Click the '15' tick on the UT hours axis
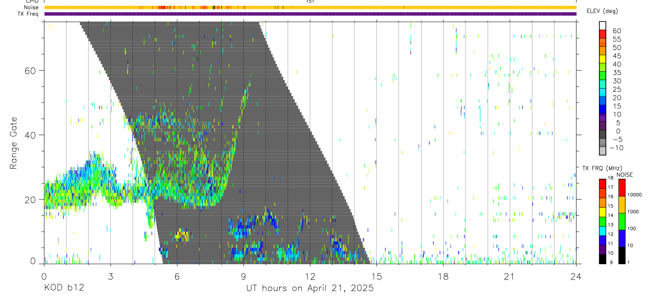648x299 pixels. [x=376, y=276]
